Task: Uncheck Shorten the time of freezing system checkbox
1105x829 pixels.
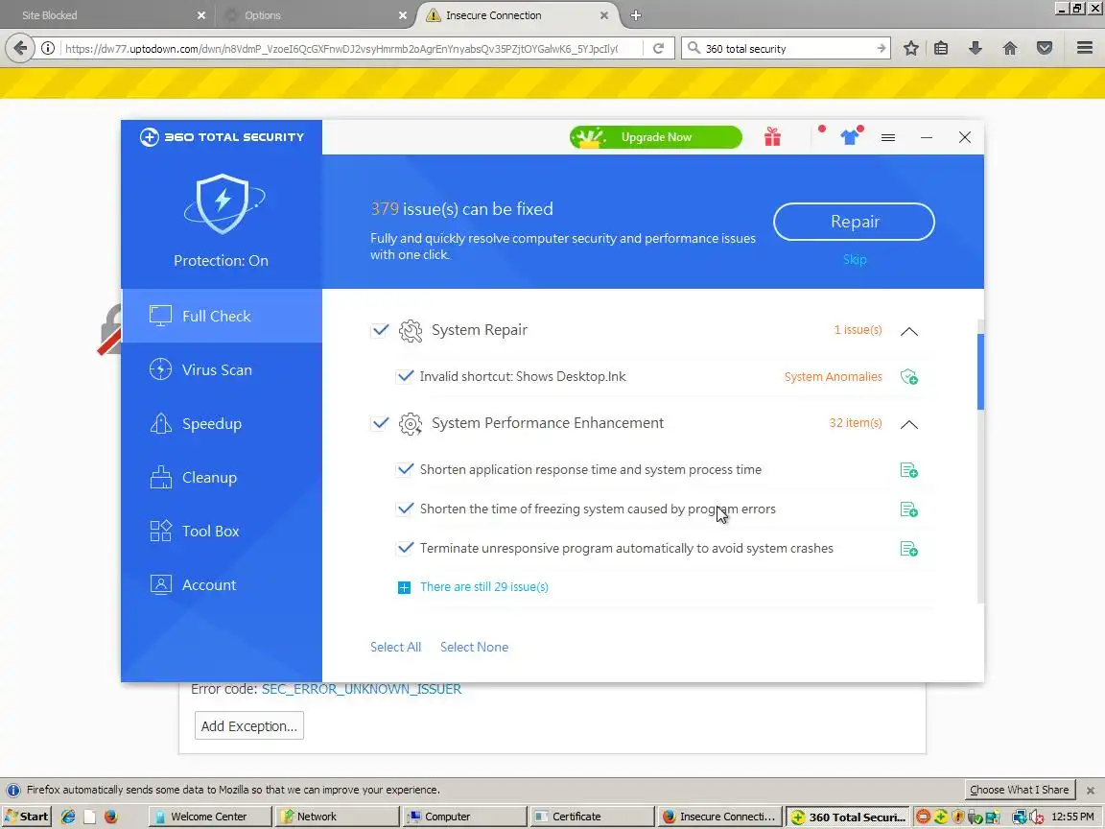Action: (x=405, y=509)
